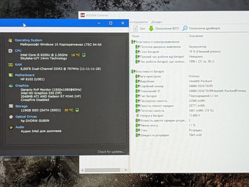This screenshot has height=187, width=249.
Task: Click the Оновлення драйверів magnifier icon
Action: pyautogui.click(x=185, y=28)
